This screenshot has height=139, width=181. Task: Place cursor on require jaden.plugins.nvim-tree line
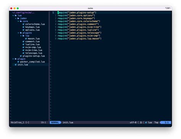click(x=79, y=27)
